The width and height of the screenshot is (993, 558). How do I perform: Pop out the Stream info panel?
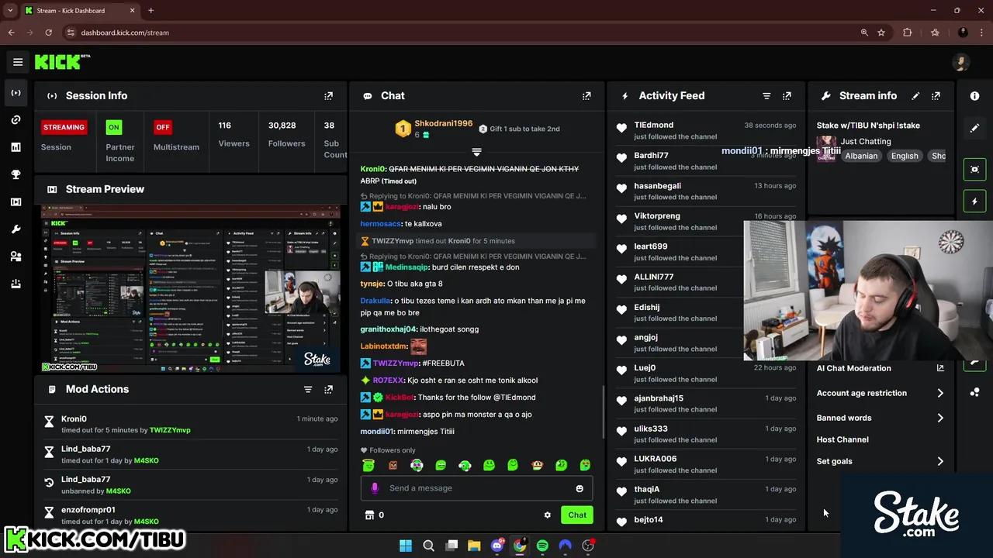click(936, 96)
